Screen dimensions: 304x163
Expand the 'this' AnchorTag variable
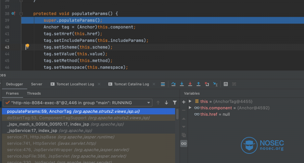190,101
